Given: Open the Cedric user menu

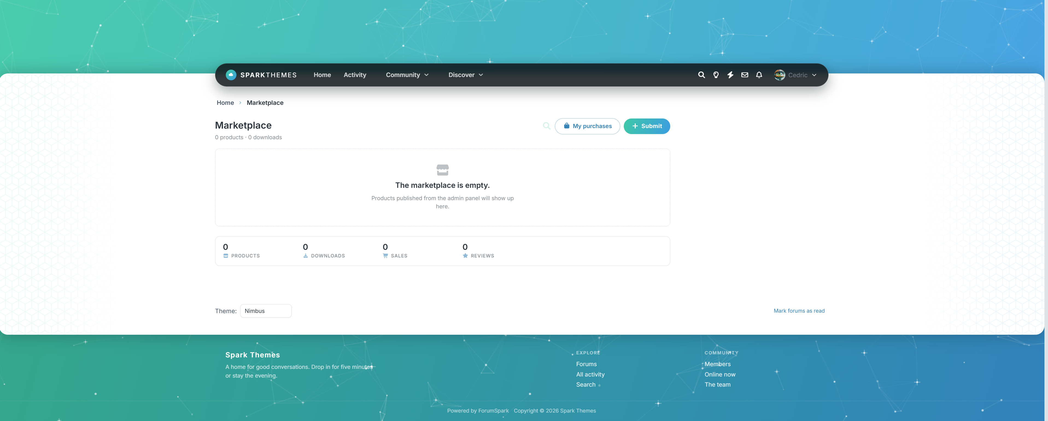Looking at the screenshot, I should pyautogui.click(x=795, y=75).
